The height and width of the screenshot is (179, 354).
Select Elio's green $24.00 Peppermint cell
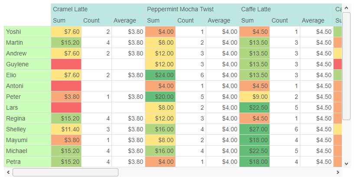[160, 75]
